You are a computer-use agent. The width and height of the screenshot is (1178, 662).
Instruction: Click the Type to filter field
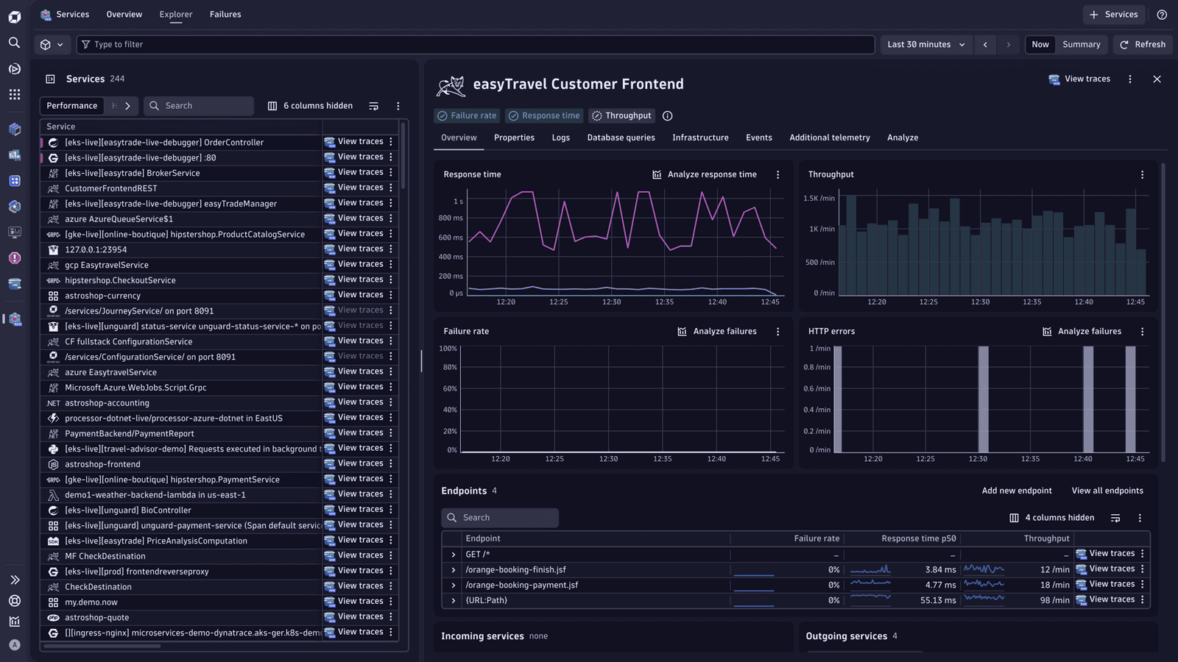(476, 45)
